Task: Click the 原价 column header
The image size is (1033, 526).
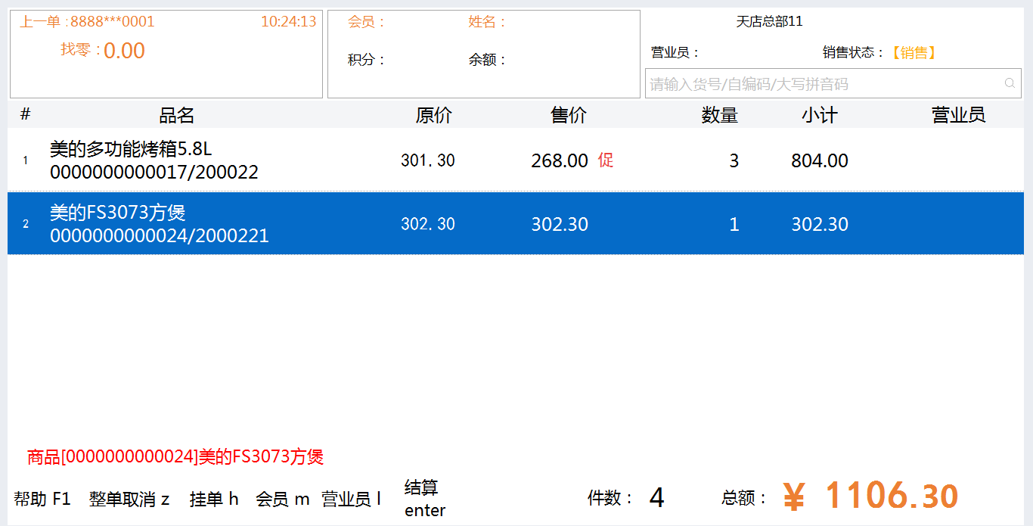Action: [434, 115]
